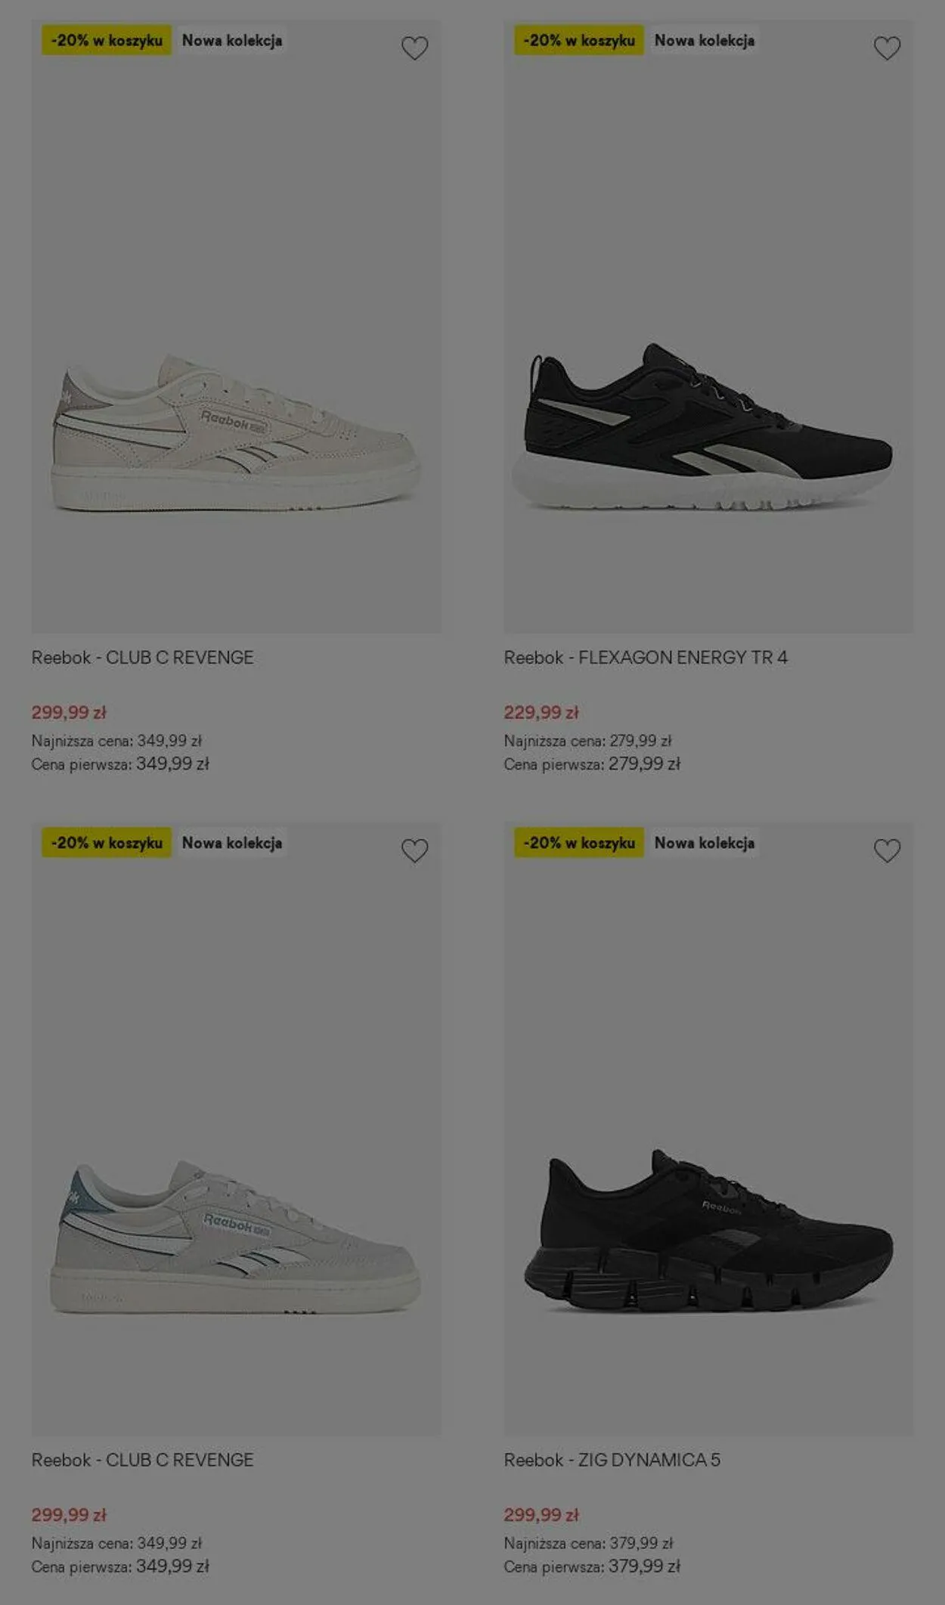Image resolution: width=945 pixels, height=1605 pixels.
Task: Click Nowa kolekcja tag on gray Club C
Action: pos(232,842)
